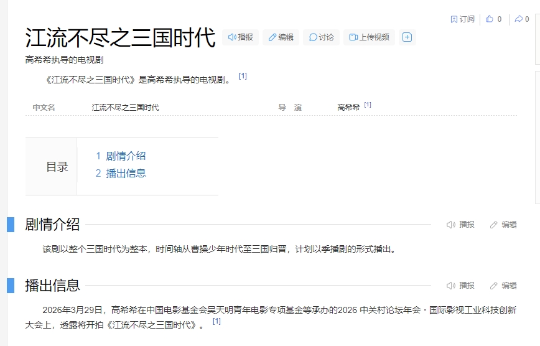
Task: Click the 中文名 value 江流不尽之三国时代
Action: coord(126,108)
